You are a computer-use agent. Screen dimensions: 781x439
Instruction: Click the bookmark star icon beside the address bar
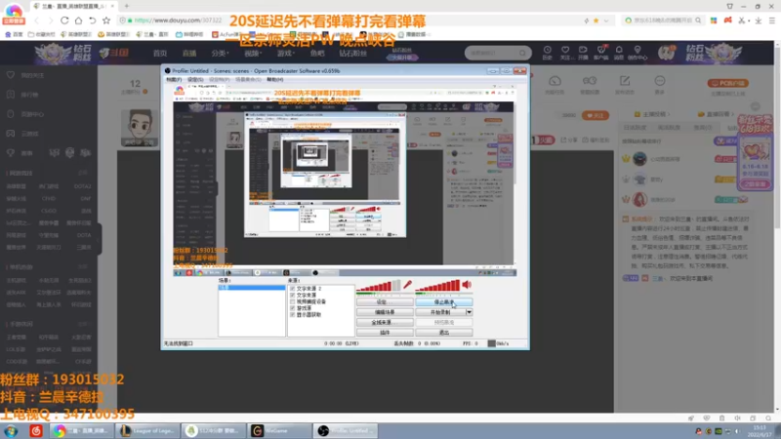pos(106,20)
